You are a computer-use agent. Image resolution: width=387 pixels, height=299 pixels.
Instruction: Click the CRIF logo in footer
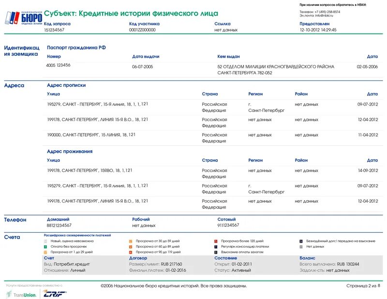[x=55, y=294]
